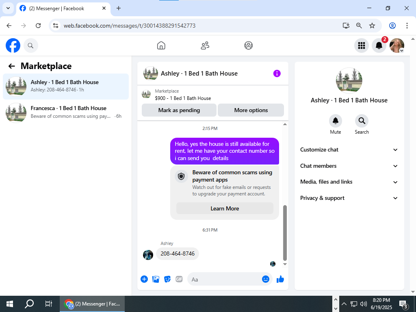
Task: Click the chat header title Ashley 1 Bed 1 Bath House
Action: (199, 74)
